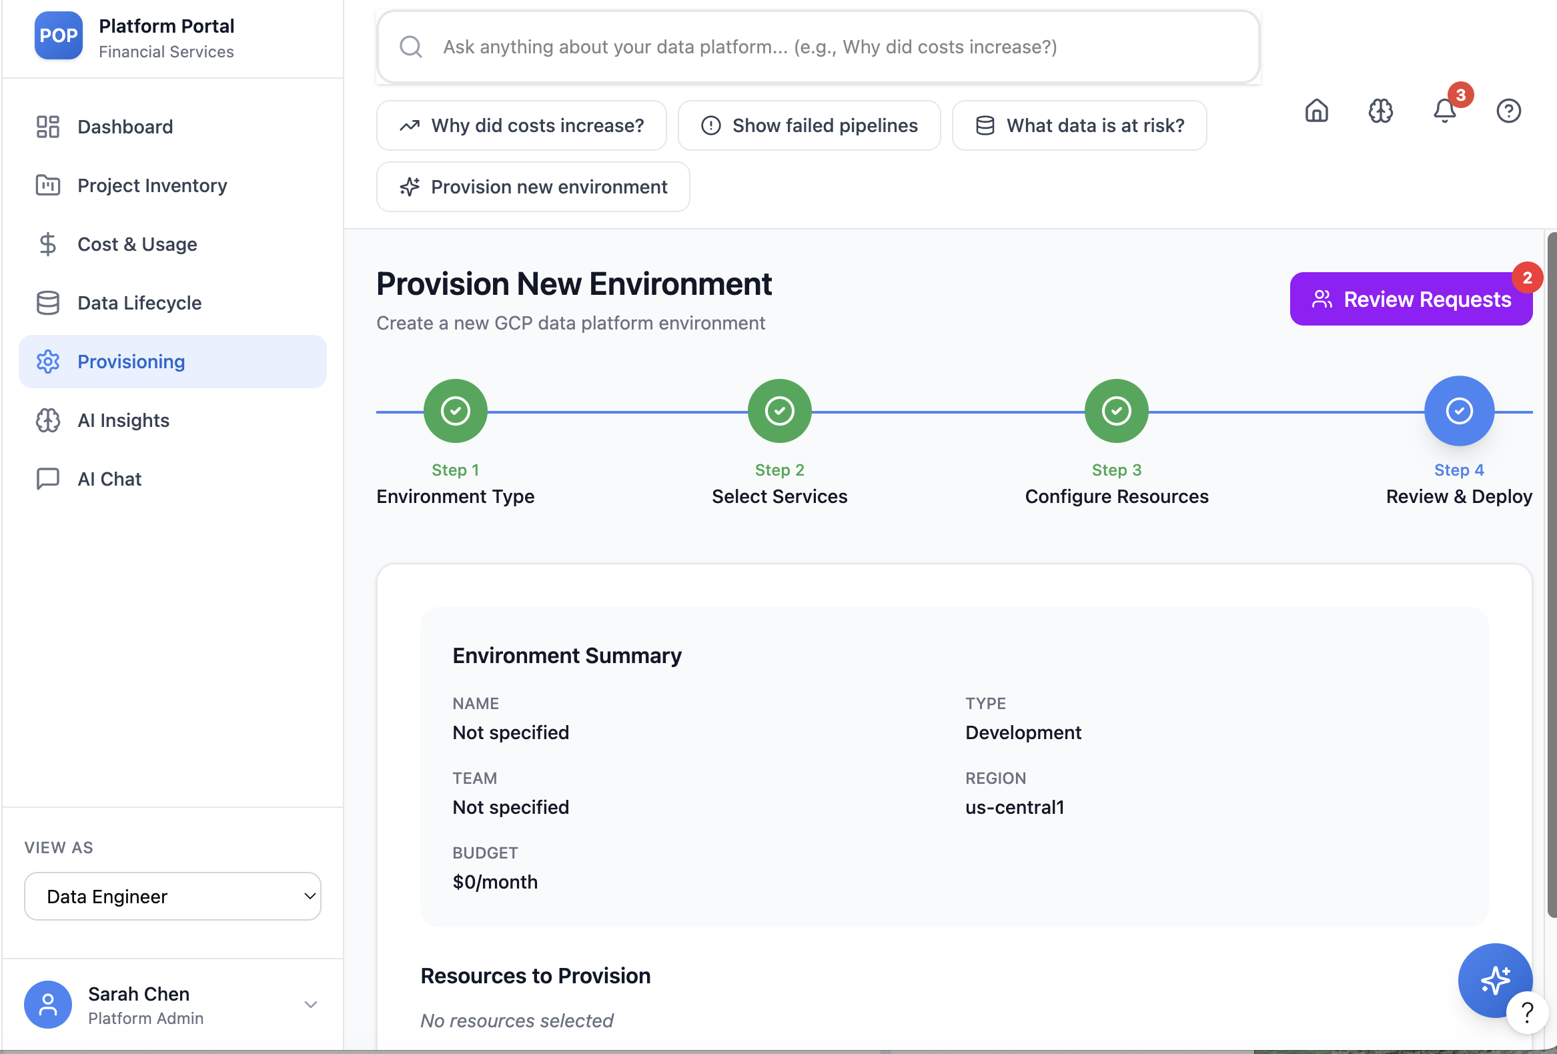The image size is (1557, 1054).
Task: Open the Cost & Usage section
Action: pyautogui.click(x=172, y=244)
